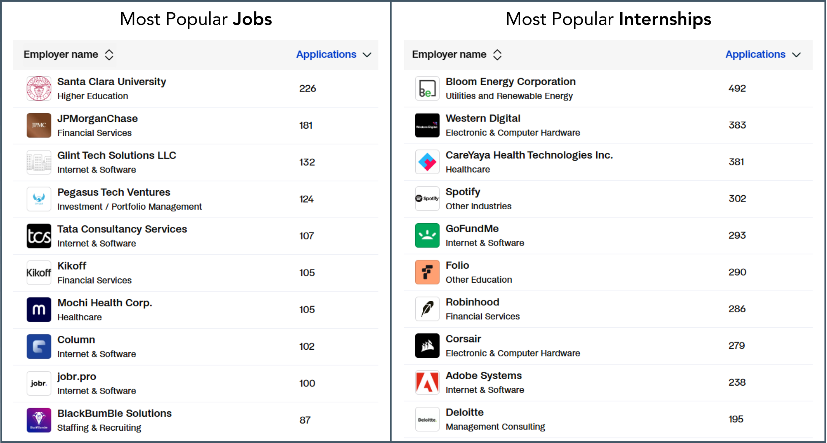
Task: Click the Bloom Energy Corporation logo
Action: (427, 88)
